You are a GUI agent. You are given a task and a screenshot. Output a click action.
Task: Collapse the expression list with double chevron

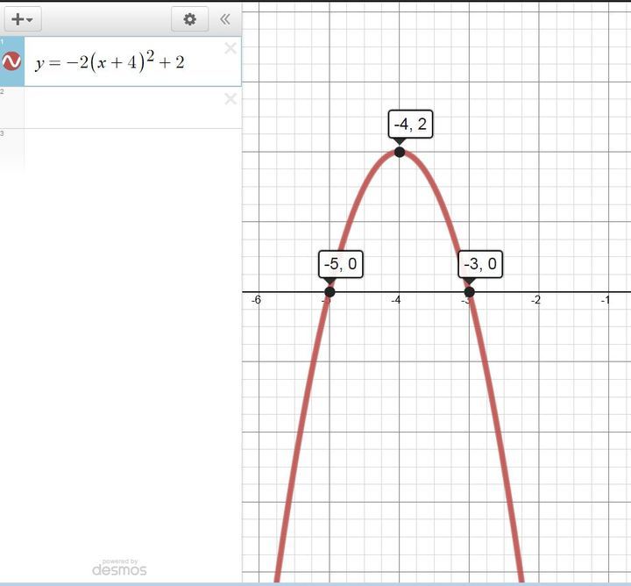pos(225,18)
